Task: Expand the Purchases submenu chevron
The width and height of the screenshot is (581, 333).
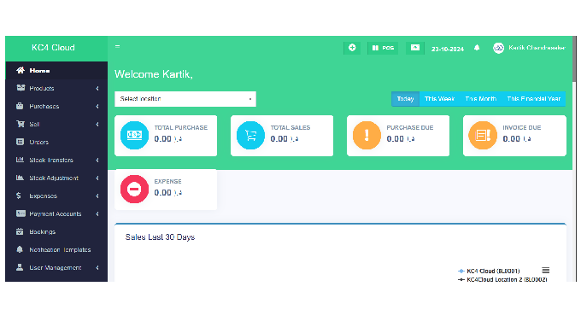Action: click(x=97, y=107)
